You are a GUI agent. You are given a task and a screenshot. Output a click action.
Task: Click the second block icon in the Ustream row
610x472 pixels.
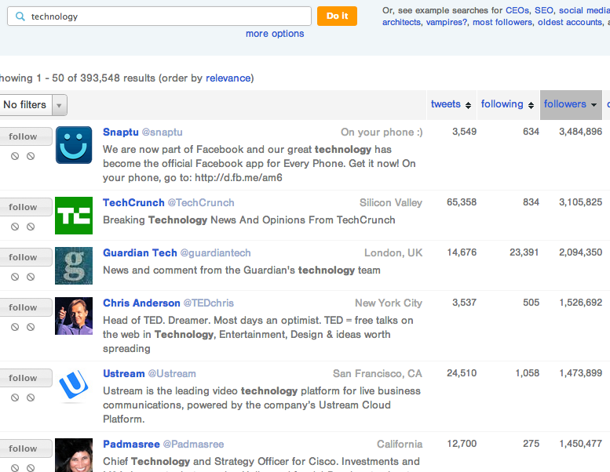[x=31, y=398]
